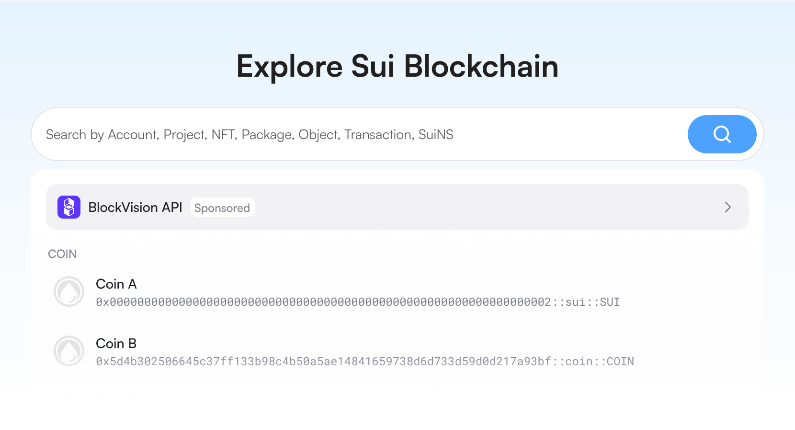
Task: Click the white results panel beside COIN header
Action: tap(383, 254)
